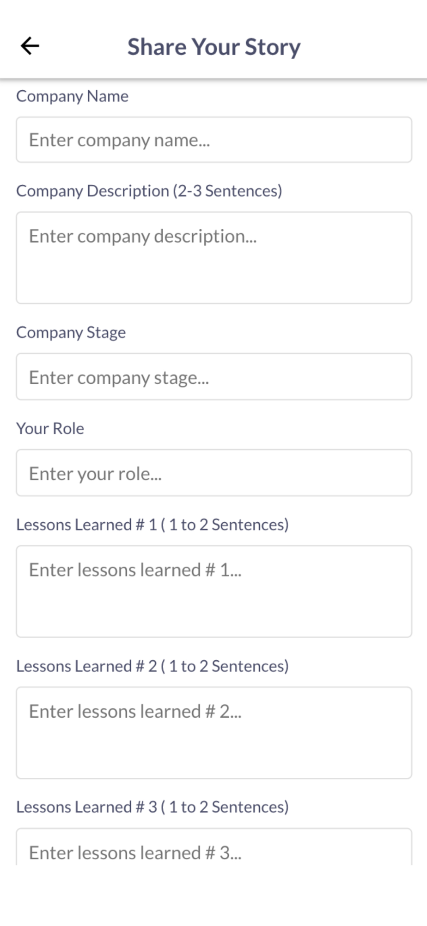The image size is (427, 926).
Task: Click the Company Stage label
Action: pos(71,332)
